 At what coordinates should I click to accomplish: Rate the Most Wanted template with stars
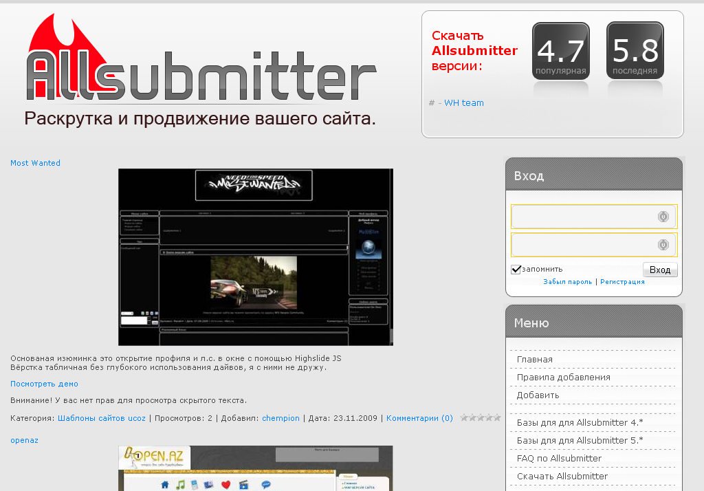(x=481, y=418)
